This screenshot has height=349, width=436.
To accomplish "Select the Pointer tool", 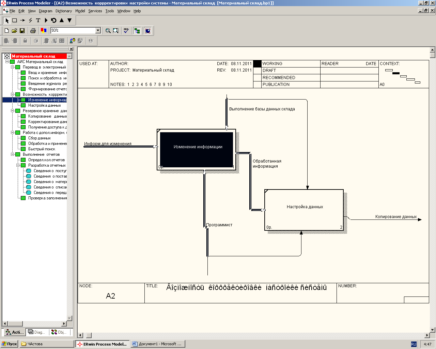I will (x=7, y=20).
